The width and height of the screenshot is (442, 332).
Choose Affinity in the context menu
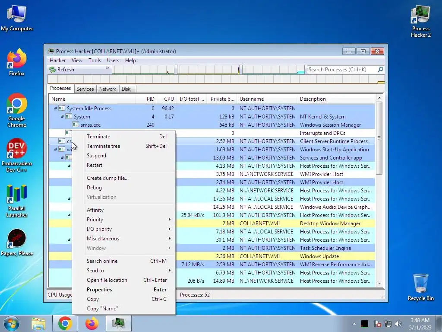(x=124, y=210)
